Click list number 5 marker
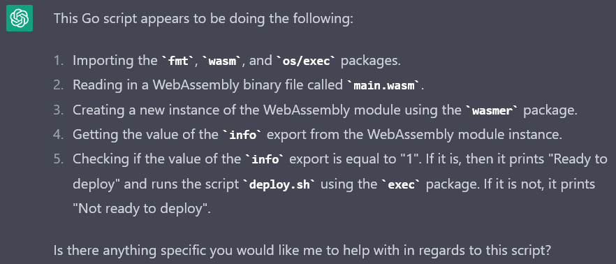The width and height of the screenshot is (616, 264). (59, 160)
